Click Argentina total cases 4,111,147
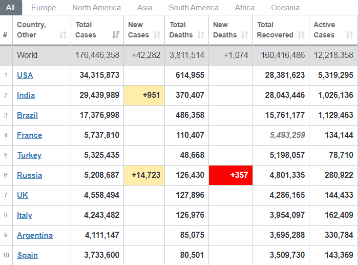This screenshot has height=265, width=358. pos(102,235)
